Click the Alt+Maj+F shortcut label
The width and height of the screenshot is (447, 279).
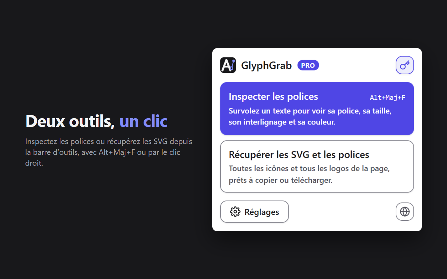[388, 98]
